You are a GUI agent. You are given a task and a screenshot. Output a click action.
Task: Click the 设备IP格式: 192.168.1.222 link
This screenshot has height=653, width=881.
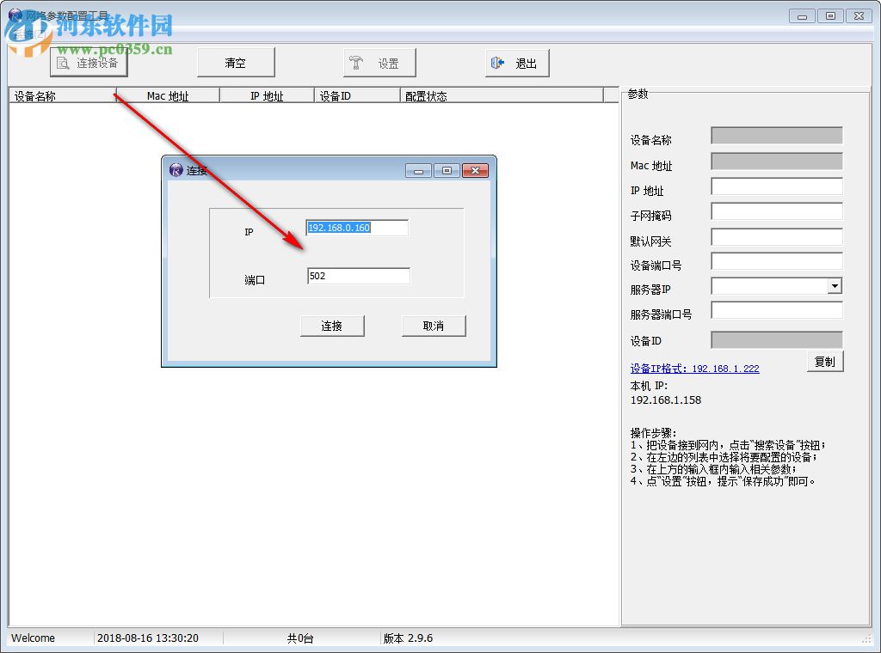pyautogui.click(x=693, y=368)
